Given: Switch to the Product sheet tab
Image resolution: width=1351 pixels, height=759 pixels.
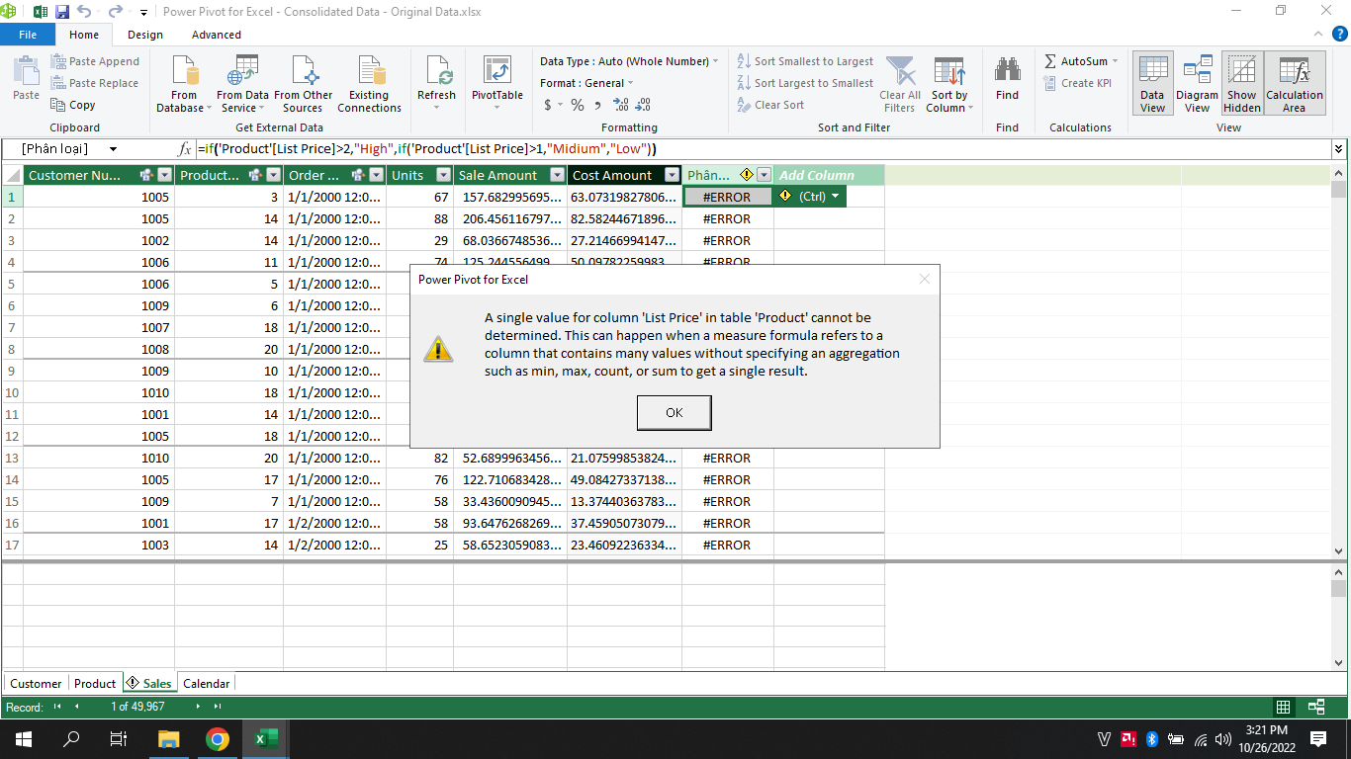Looking at the screenshot, I should click(95, 683).
